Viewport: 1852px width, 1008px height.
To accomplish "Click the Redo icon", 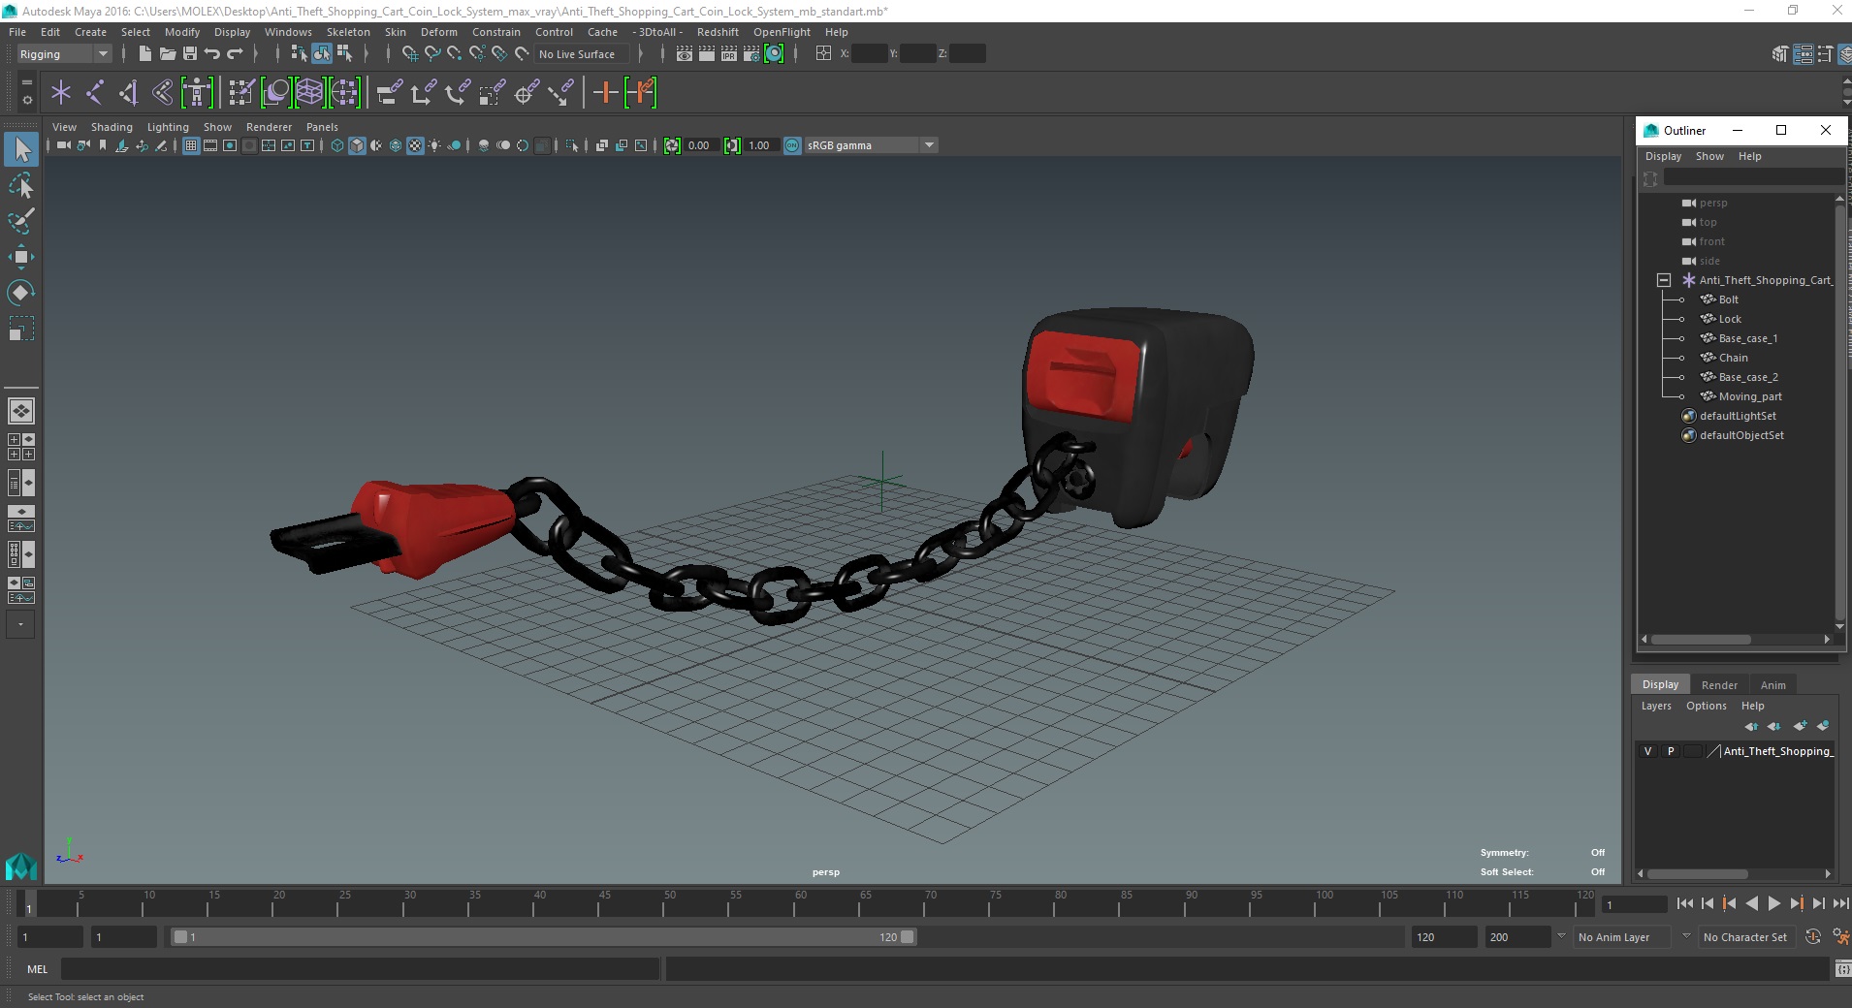I will click(x=235, y=54).
